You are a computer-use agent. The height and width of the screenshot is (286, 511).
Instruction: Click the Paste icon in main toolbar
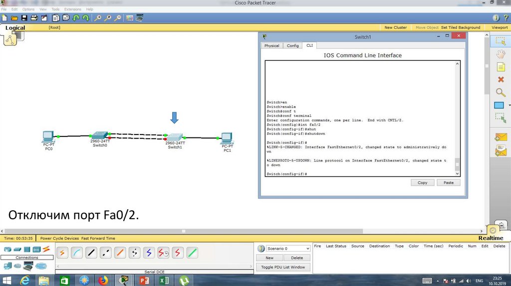[66, 18]
